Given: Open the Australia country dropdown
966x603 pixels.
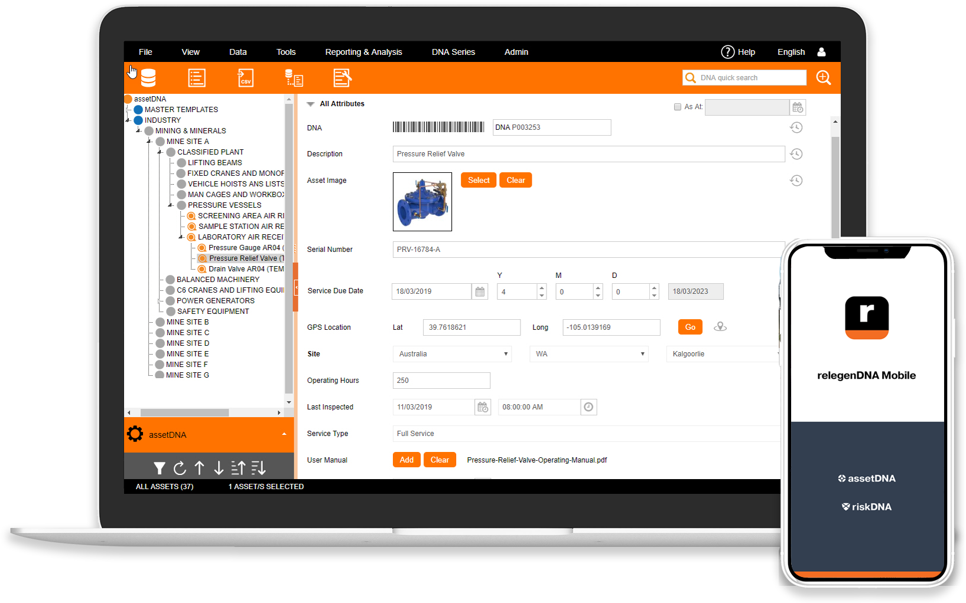Looking at the screenshot, I should click(x=452, y=354).
